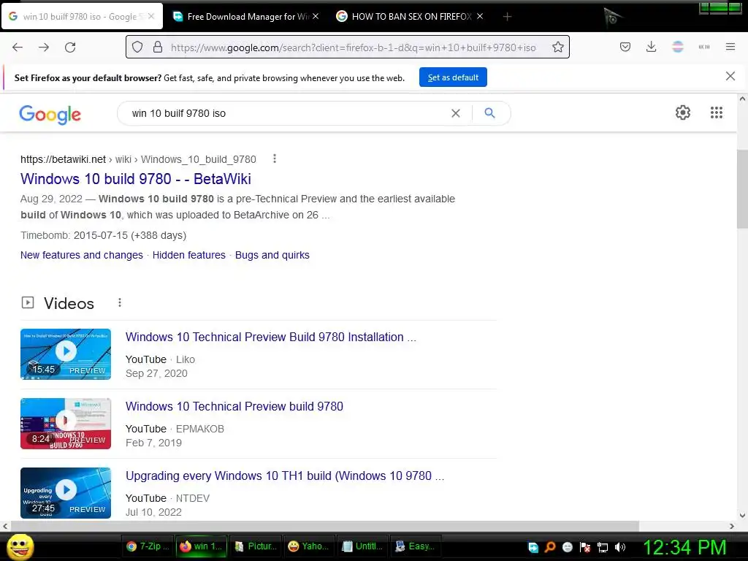Image resolution: width=748 pixels, height=561 pixels.
Task: Switch to Easy... taskbar window
Action: click(416, 546)
